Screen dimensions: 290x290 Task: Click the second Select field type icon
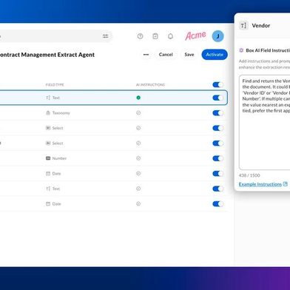(x=48, y=144)
